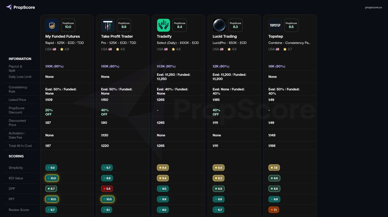Click the $1.5K (90%) payout for Tradeify
Image resolution: width=388 pixels, height=217 pixels.
tap(166, 66)
